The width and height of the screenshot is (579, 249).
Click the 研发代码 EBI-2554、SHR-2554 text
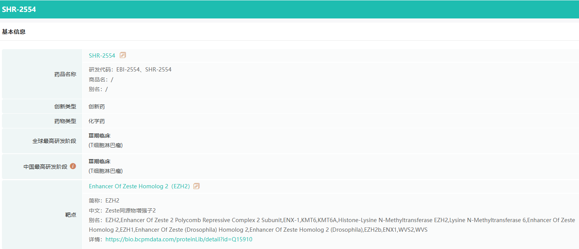(130, 70)
